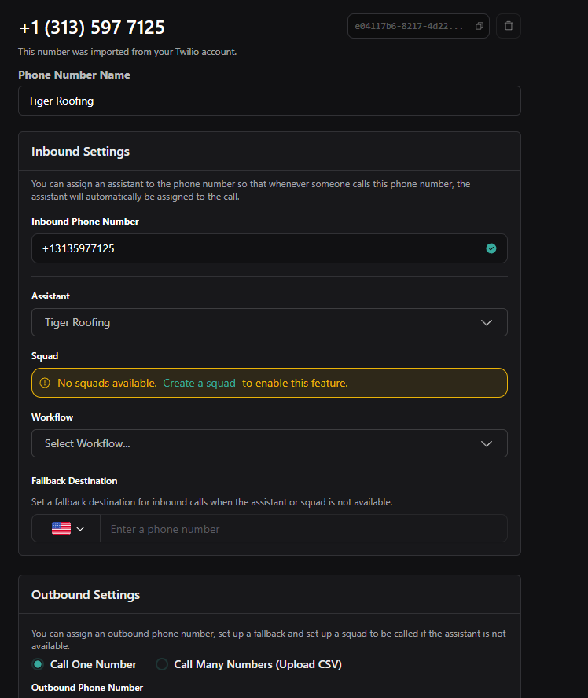Click the squad warning circle icon
The height and width of the screenshot is (698, 588).
point(45,383)
